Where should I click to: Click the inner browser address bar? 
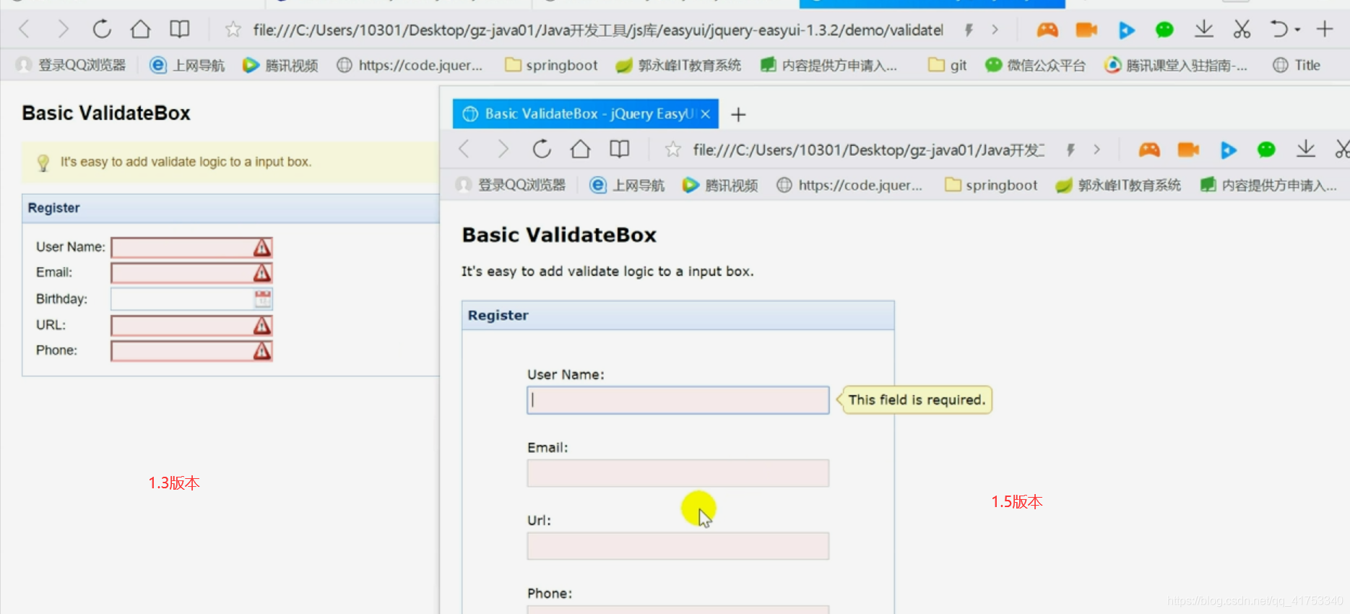coord(868,150)
